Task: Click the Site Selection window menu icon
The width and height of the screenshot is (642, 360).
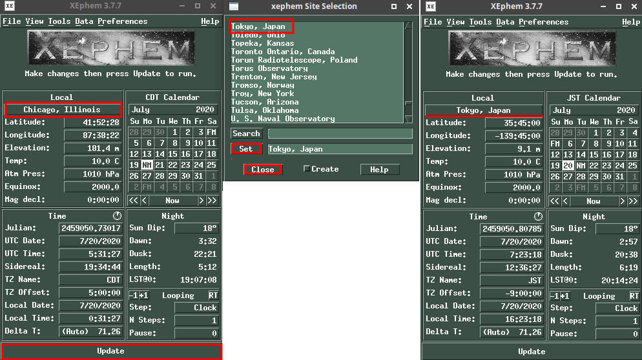Action: pyautogui.click(x=233, y=6)
